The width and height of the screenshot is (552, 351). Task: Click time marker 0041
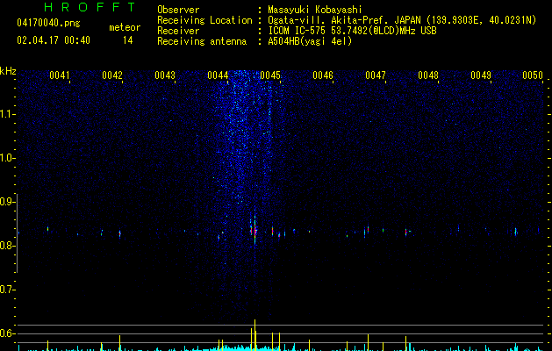[59, 75]
